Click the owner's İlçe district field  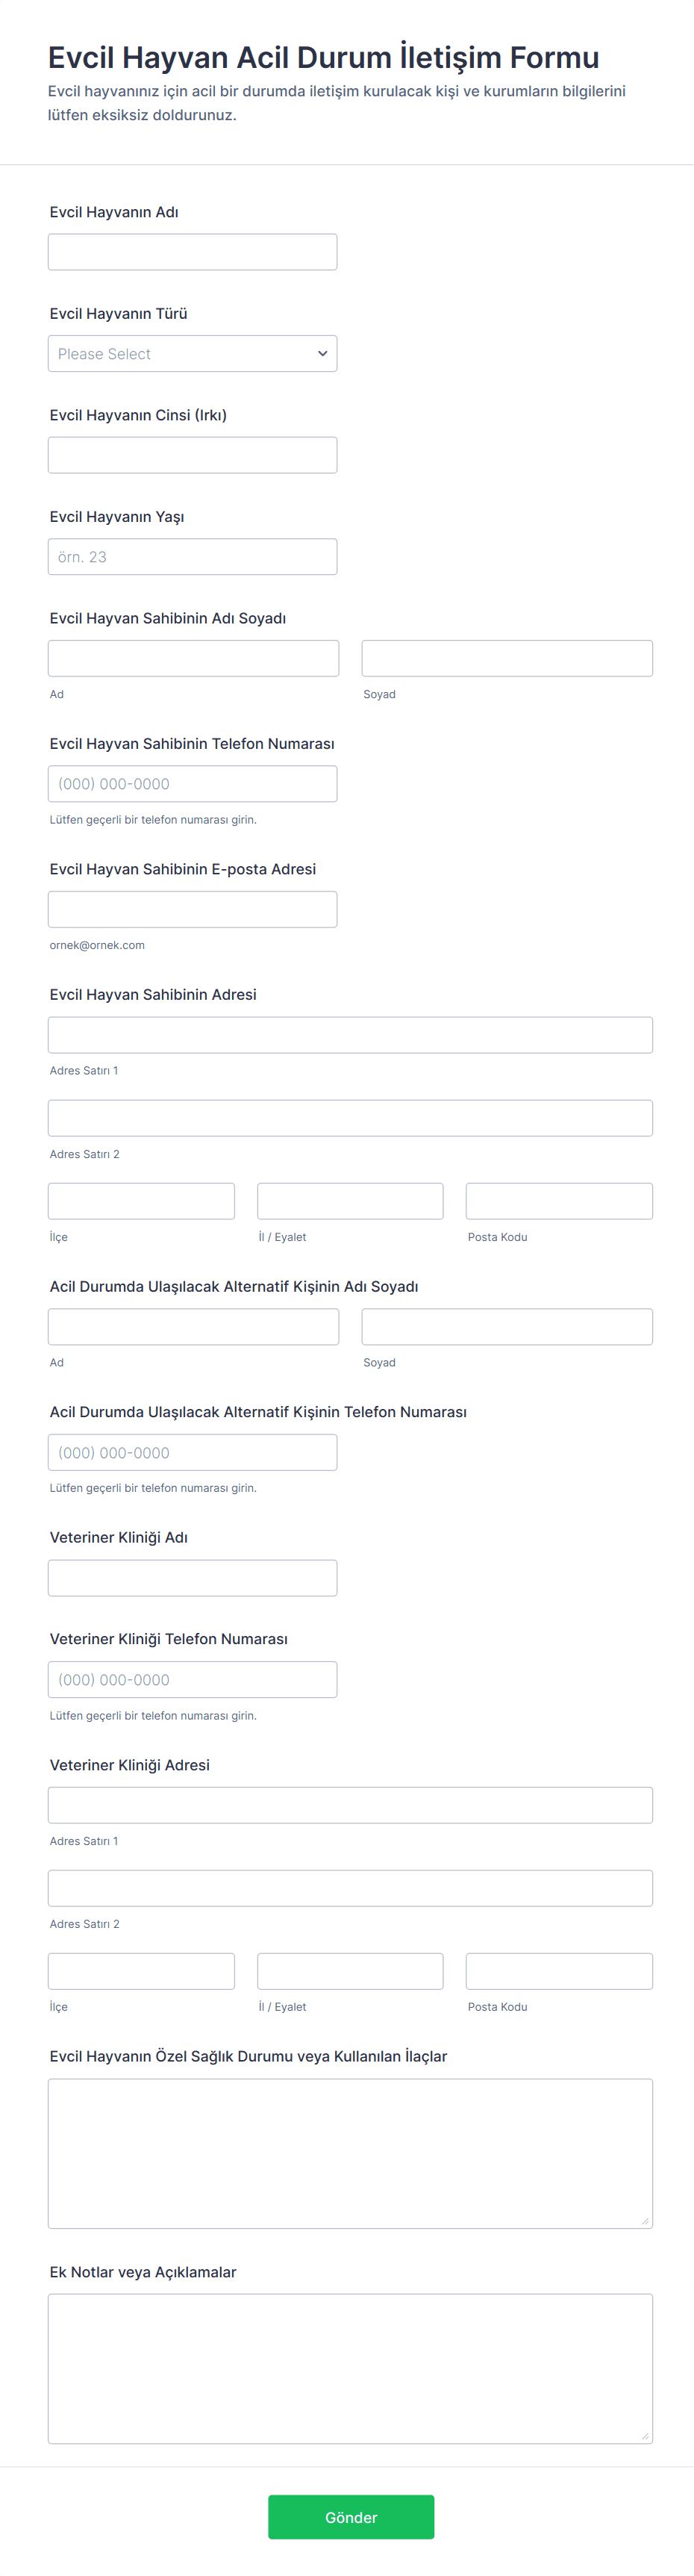click(140, 1200)
